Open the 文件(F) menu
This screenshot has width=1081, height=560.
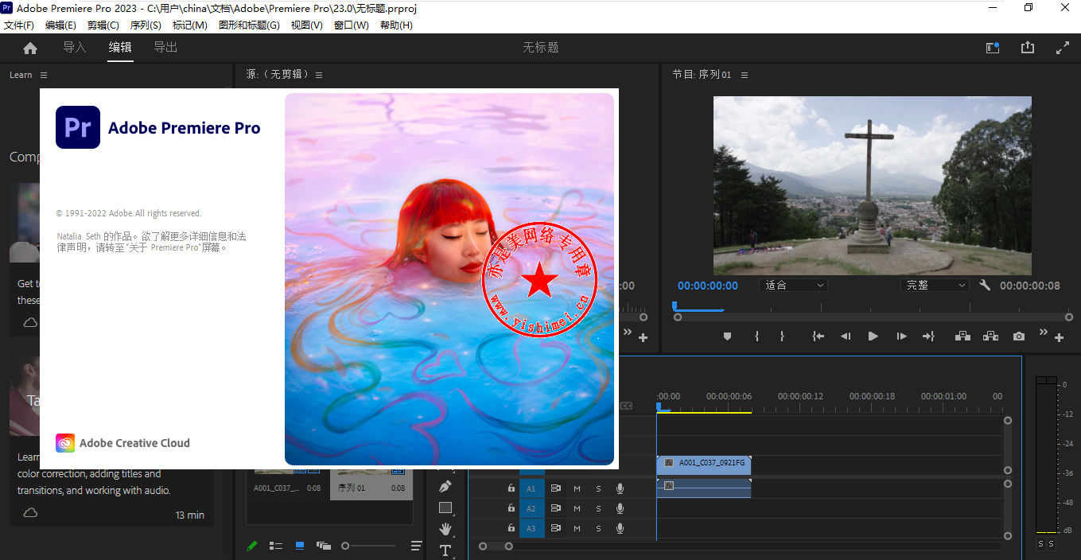19,25
